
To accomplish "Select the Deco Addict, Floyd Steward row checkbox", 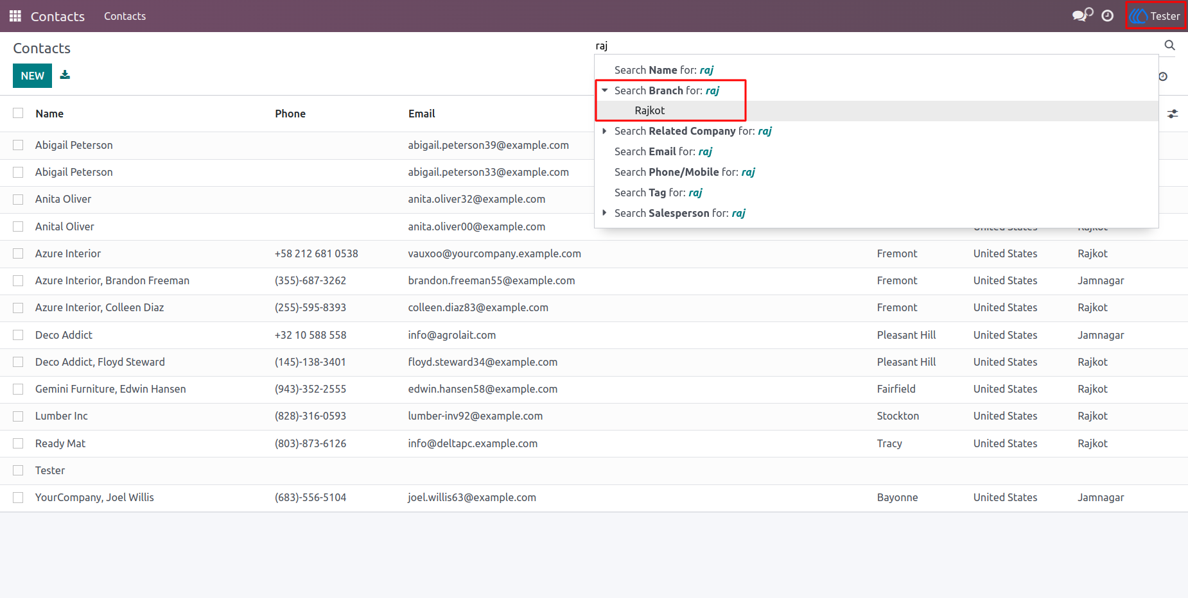I will coord(18,362).
